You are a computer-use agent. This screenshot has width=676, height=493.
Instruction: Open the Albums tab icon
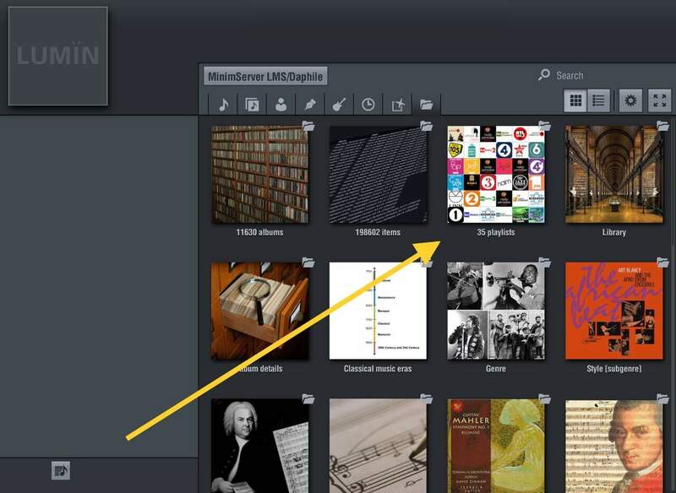point(252,104)
